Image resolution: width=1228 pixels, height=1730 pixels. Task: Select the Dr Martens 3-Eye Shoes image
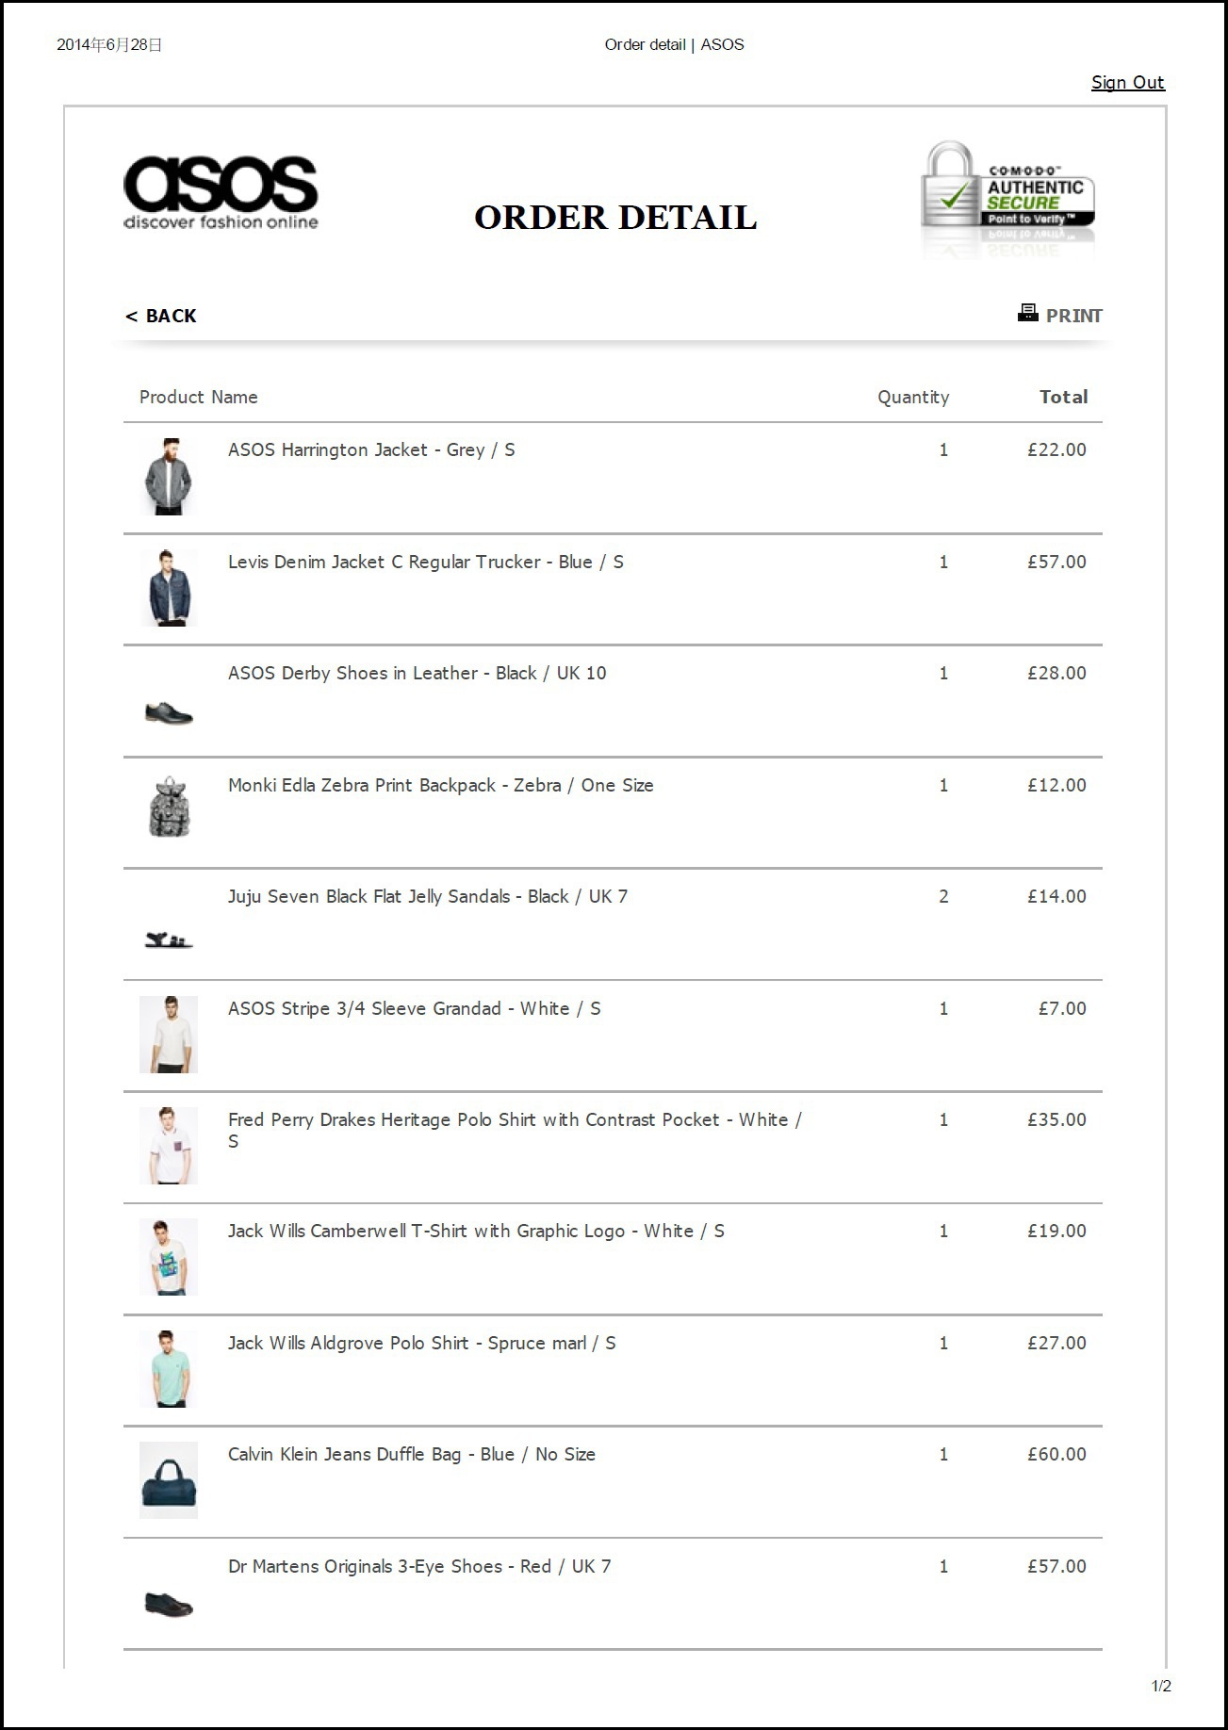coord(169,1604)
